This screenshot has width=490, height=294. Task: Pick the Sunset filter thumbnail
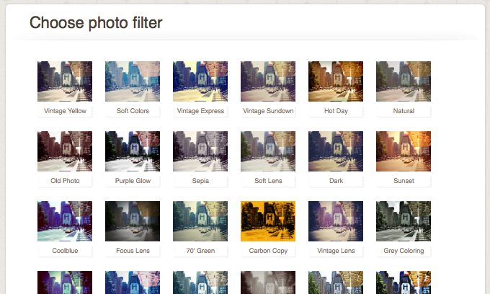tap(404, 151)
